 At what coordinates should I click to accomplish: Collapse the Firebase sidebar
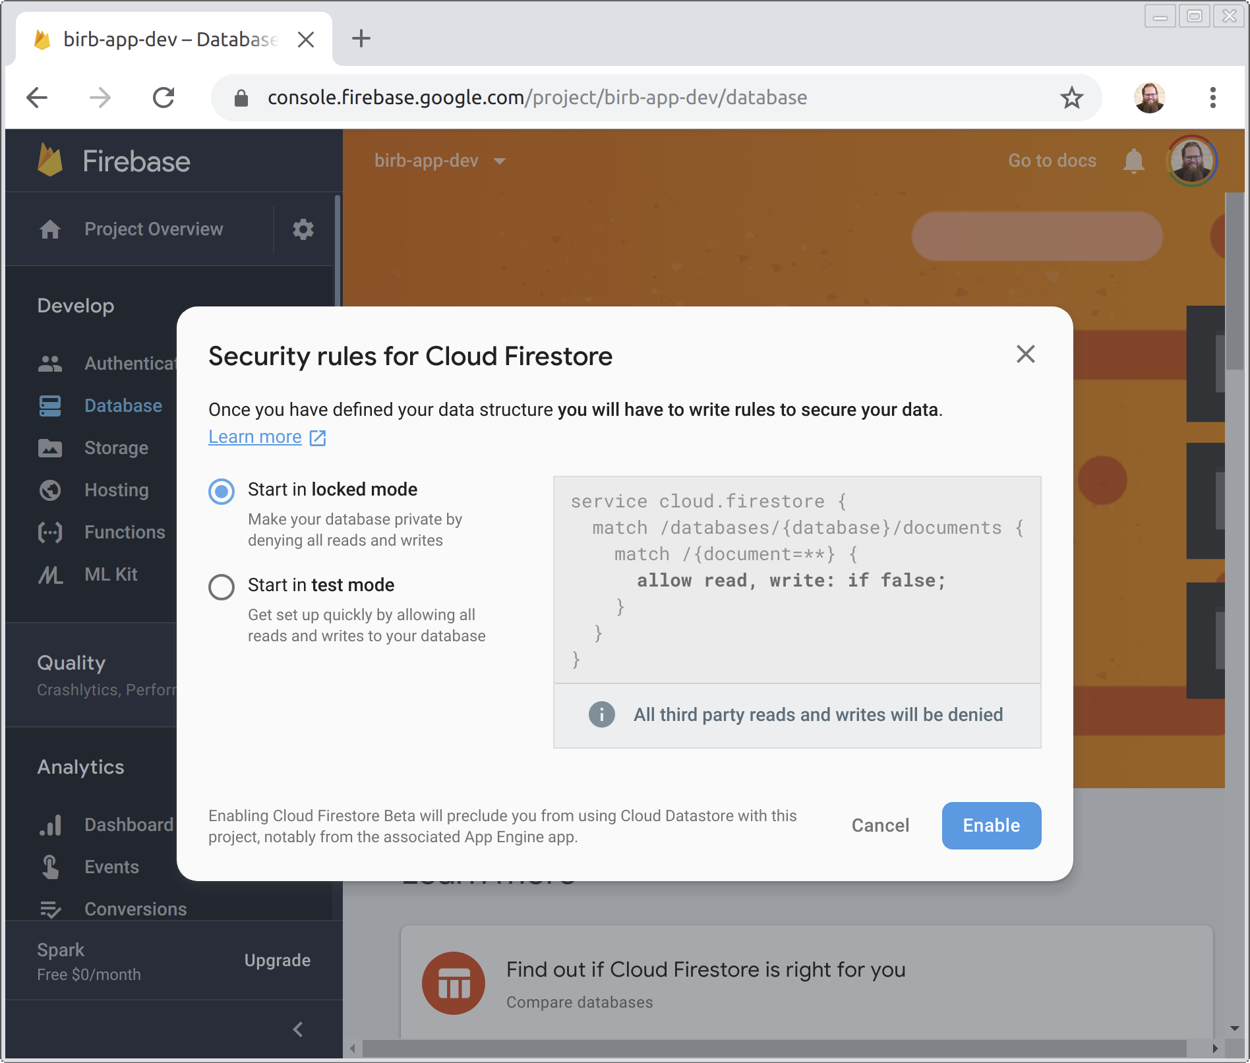pyautogui.click(x=297, y=1029)
